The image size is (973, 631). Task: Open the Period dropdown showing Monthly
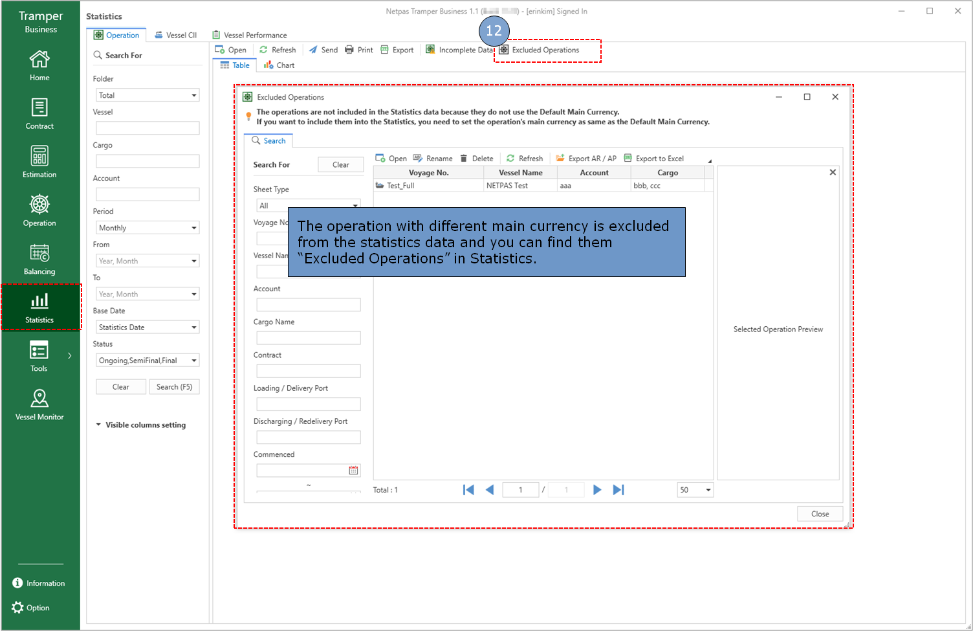[193, 228]
